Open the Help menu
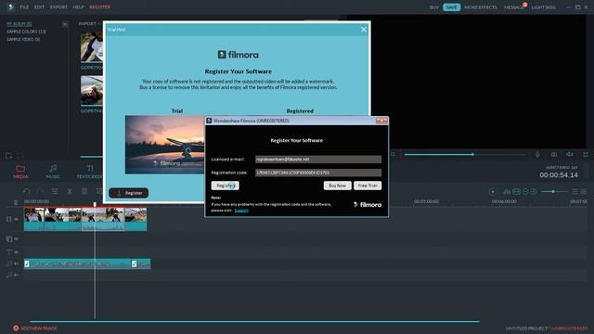Viewport: 594px width, 334px height. pyautogui.click(x=78, y=6)
